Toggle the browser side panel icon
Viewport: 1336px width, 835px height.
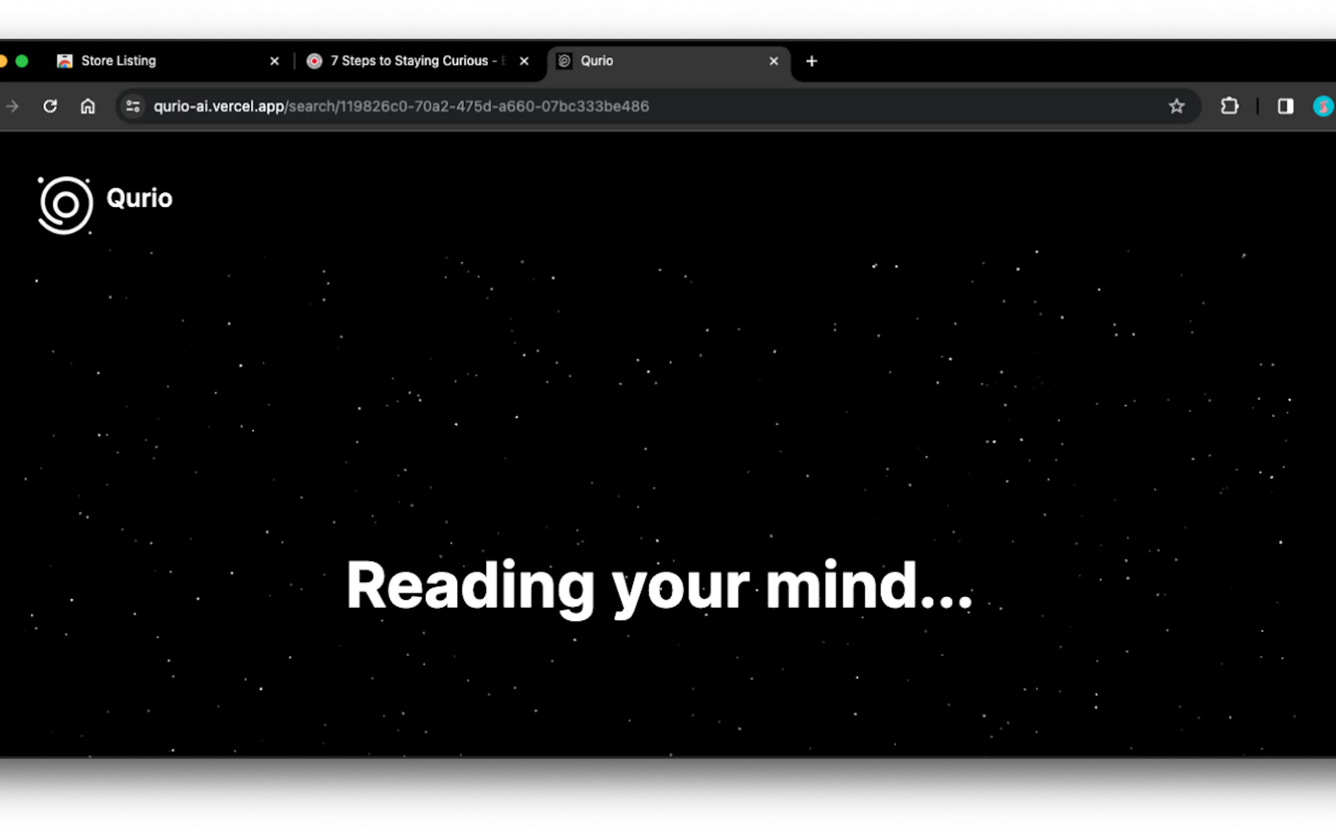click(1285, 106)
